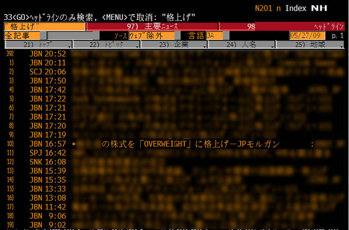Open the language dropdown beside JA

pyautogui.click(x=226, y=36)
